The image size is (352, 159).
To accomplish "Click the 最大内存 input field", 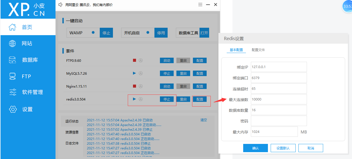I will click(274, 132).
